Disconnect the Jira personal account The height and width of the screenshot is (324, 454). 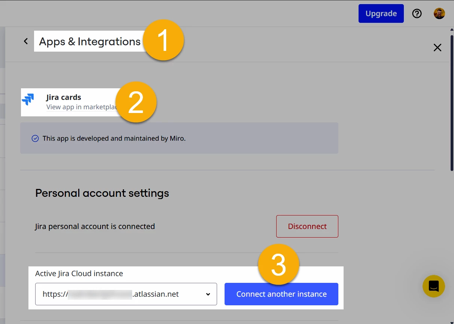(307, 226)
